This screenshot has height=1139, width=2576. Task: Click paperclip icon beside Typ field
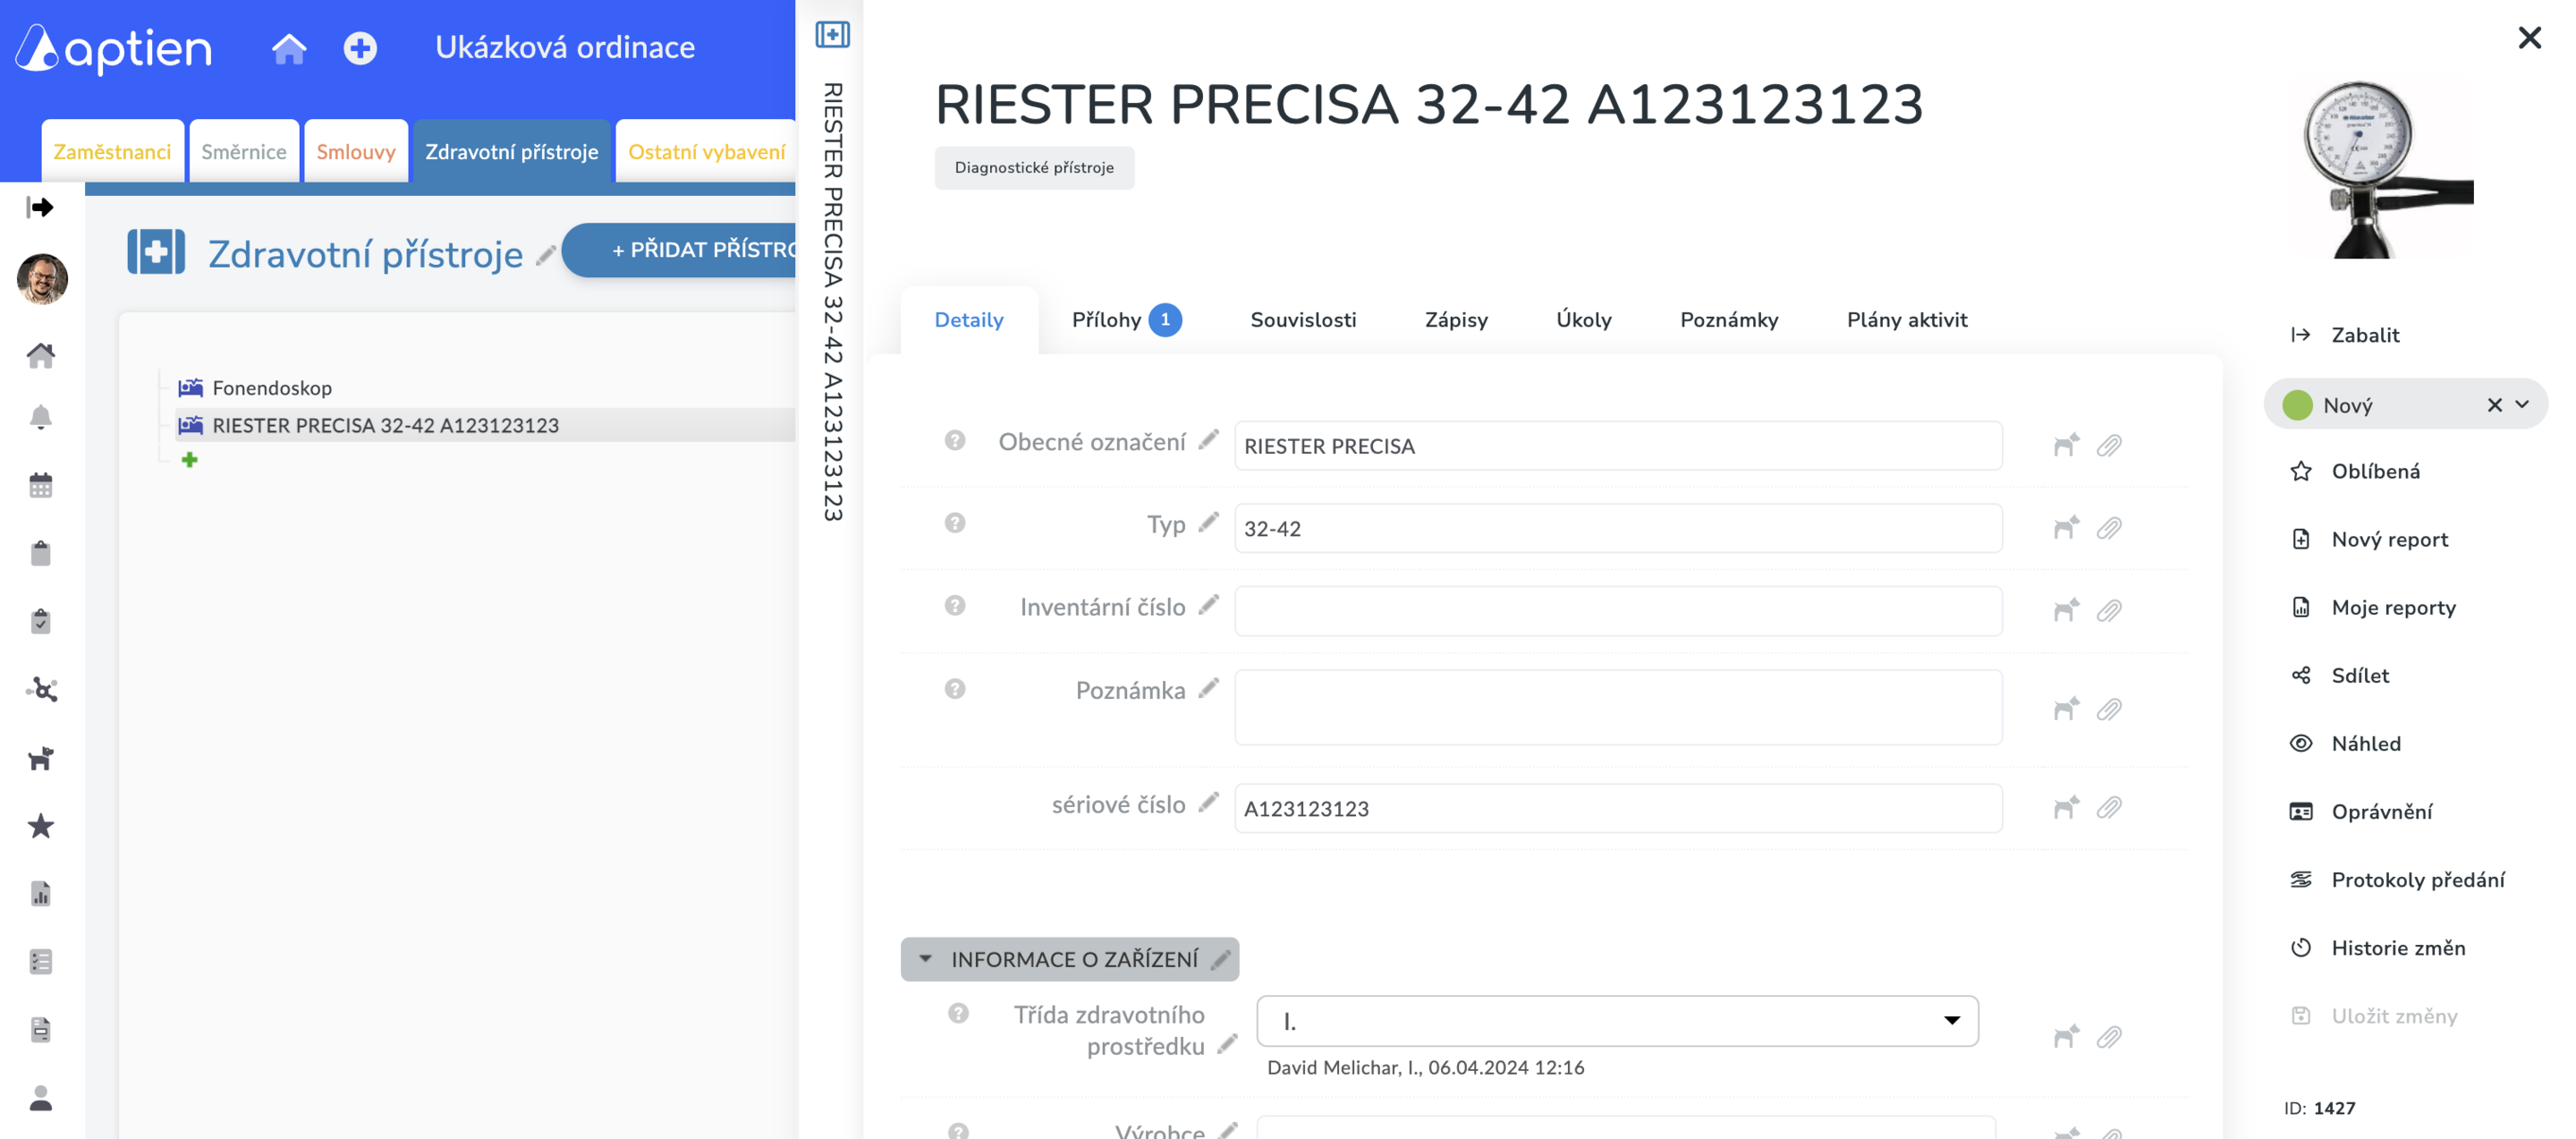(2109, 528)
